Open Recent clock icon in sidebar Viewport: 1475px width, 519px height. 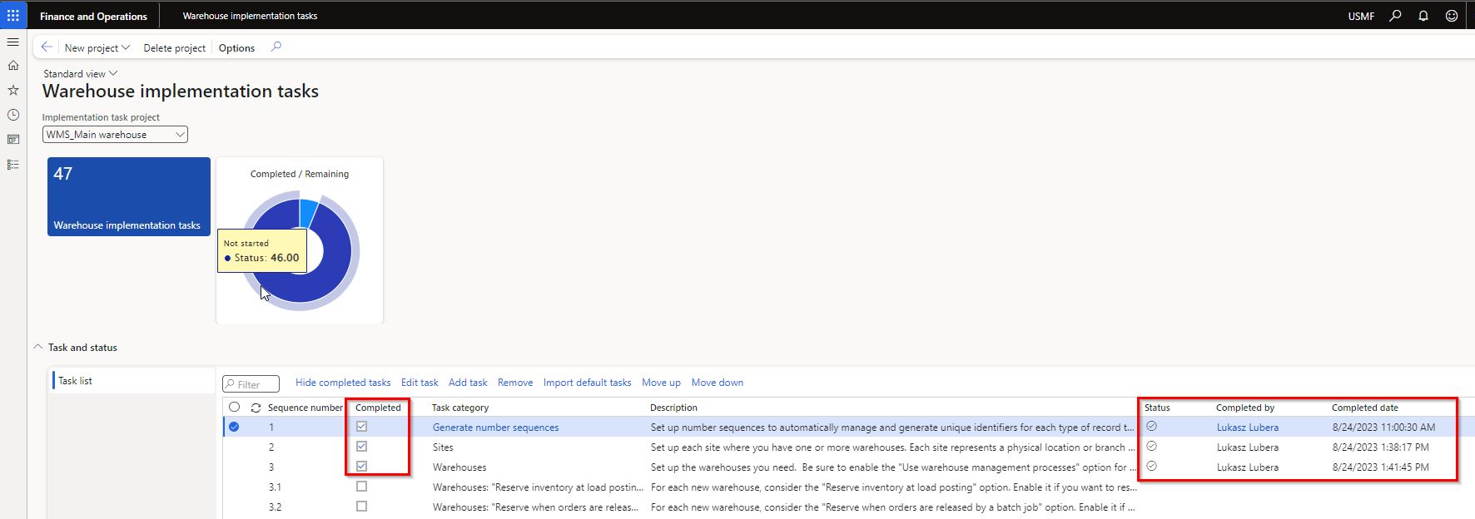tap(13, 115)
